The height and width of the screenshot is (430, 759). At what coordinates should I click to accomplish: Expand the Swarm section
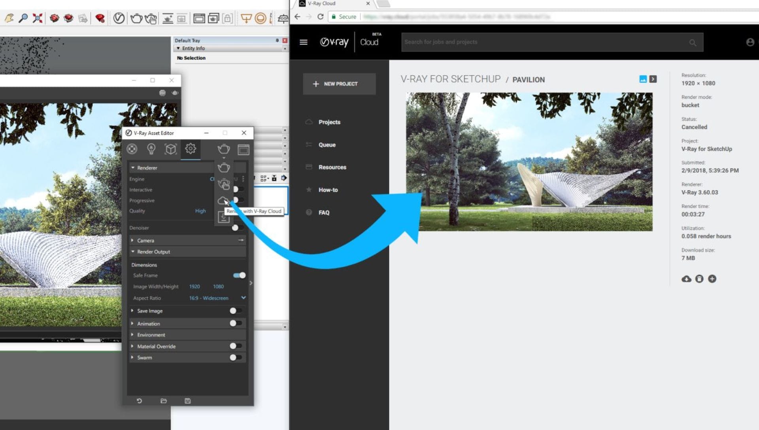coord(132,357)
